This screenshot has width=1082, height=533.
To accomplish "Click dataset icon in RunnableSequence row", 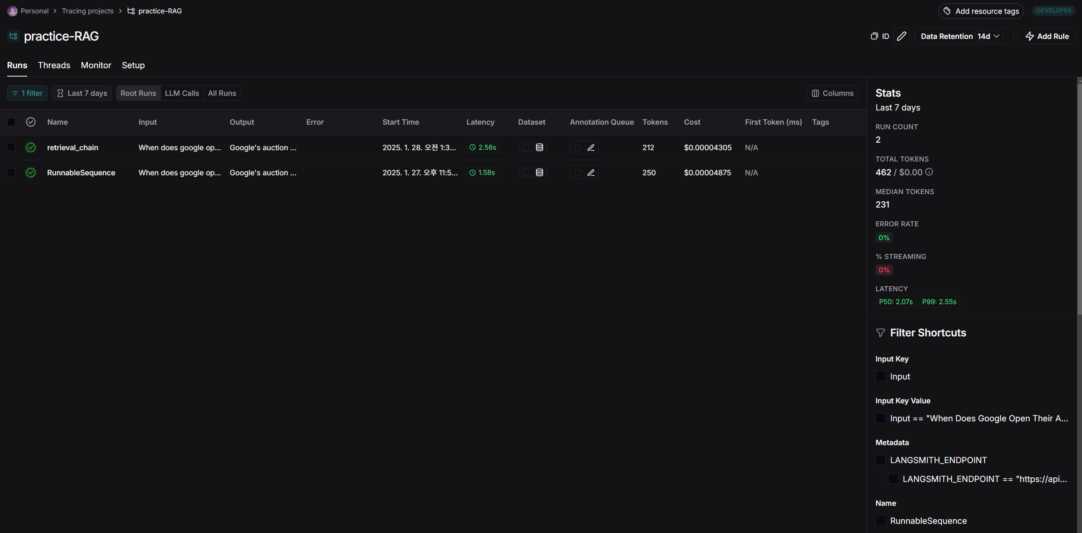I will pos(539,172).
